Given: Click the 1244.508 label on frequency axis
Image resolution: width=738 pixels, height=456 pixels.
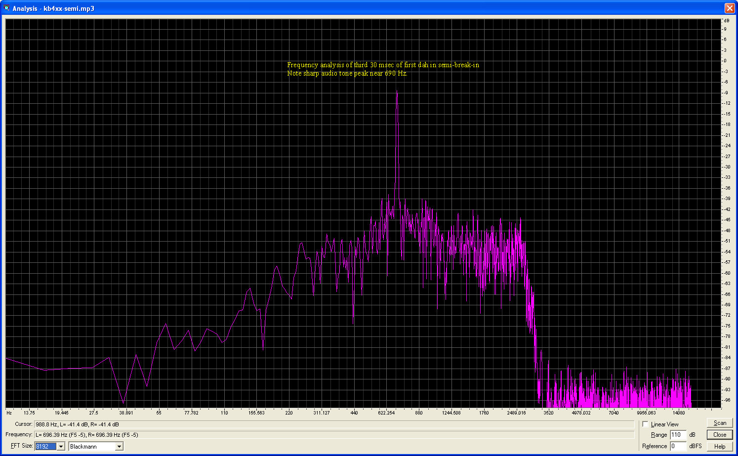Looking at the screenshot, I should pos(451,413).
